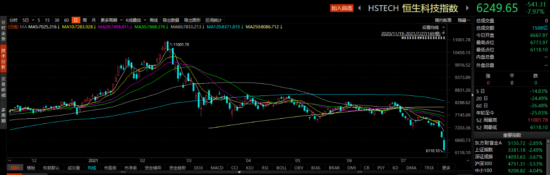The width and height of the screenshot is (550, 175).
Task: Open 区间统计 range statistics
Action: tap(214, 20)
